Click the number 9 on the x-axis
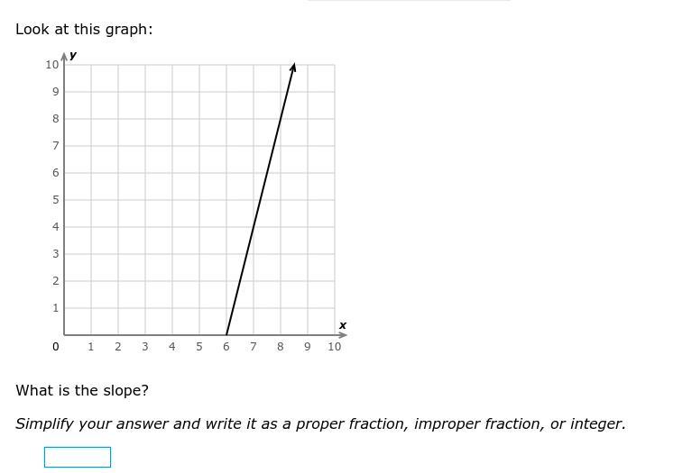692x473 pixels. (x=307, y=347)
